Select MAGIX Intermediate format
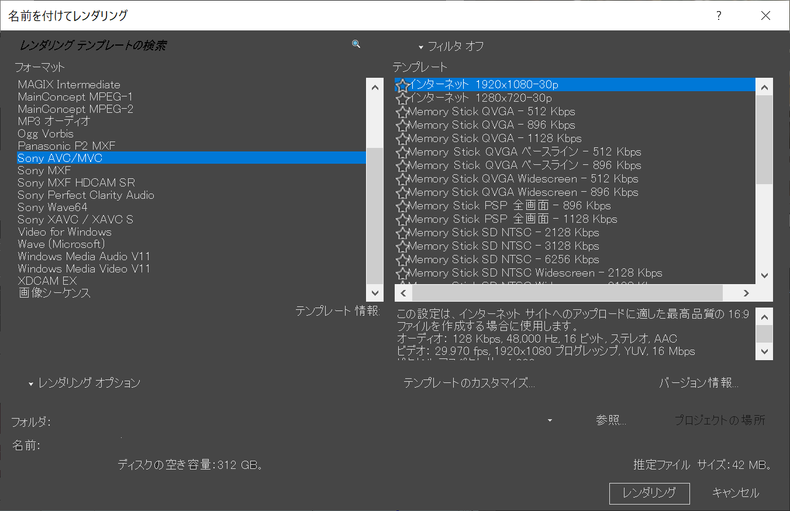790x511 pixels. click(191, 84)
